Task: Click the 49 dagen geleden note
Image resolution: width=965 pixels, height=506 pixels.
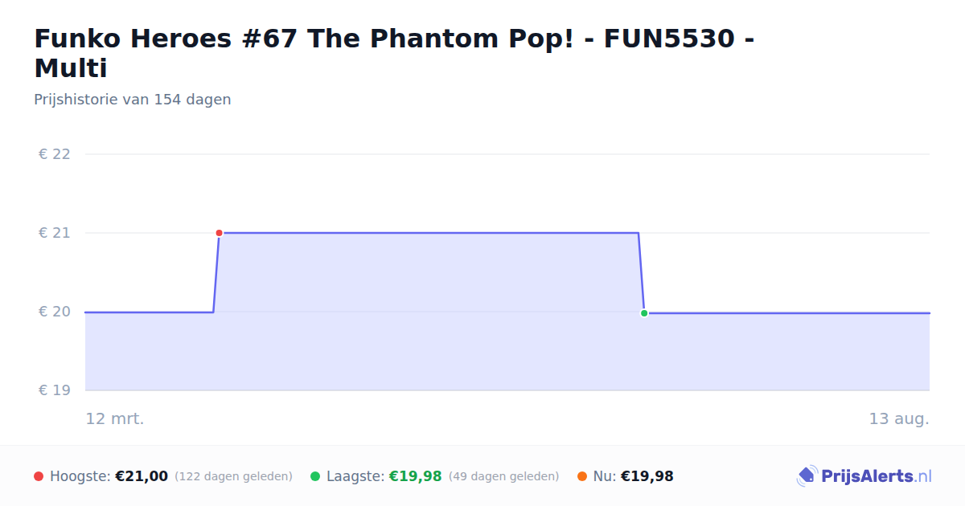Action: point(503,476)
